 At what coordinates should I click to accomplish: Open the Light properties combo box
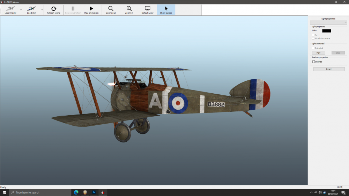click(328, 23)
